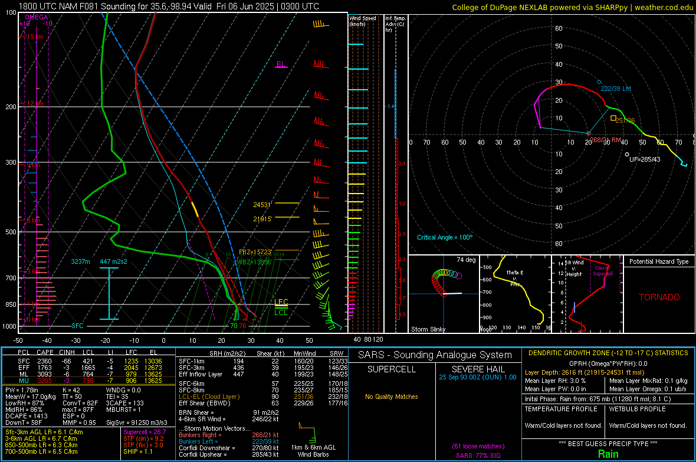Click the '74 deg' slinky angle text
Viewport: 696px width, 462px height.
point(466,260)
